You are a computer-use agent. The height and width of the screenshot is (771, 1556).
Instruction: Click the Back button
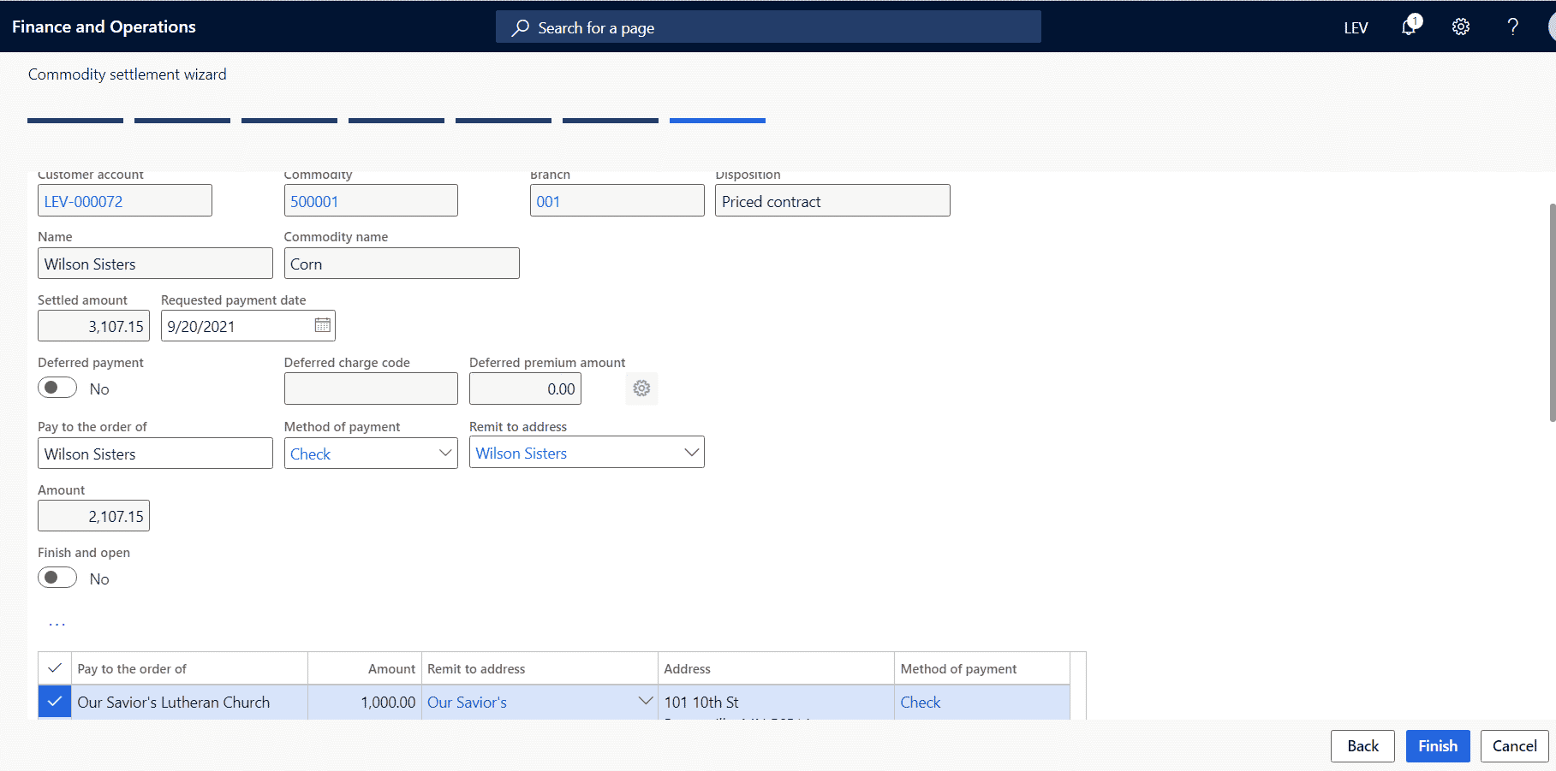[1362, 746]
